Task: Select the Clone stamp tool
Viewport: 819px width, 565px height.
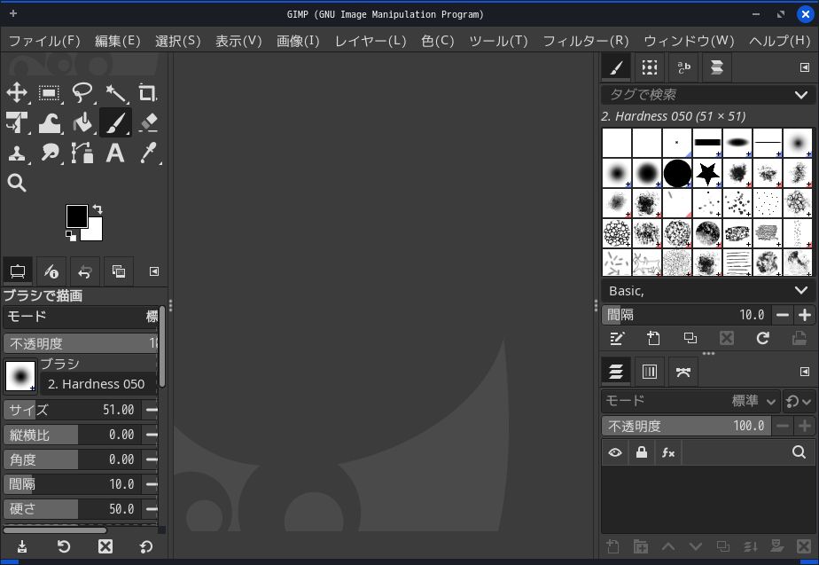Action: [17, 153]
